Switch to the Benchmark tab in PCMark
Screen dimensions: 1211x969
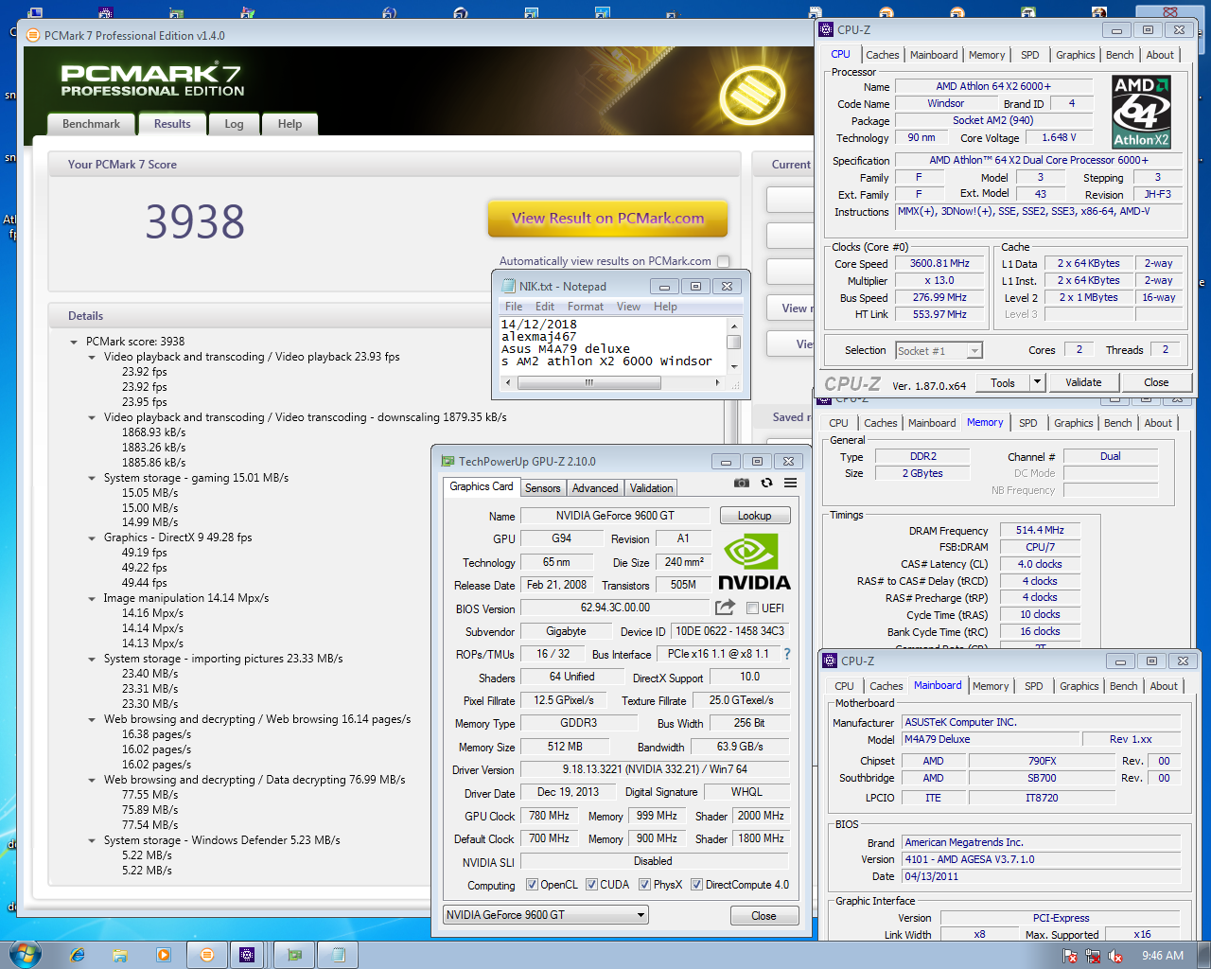91,124
